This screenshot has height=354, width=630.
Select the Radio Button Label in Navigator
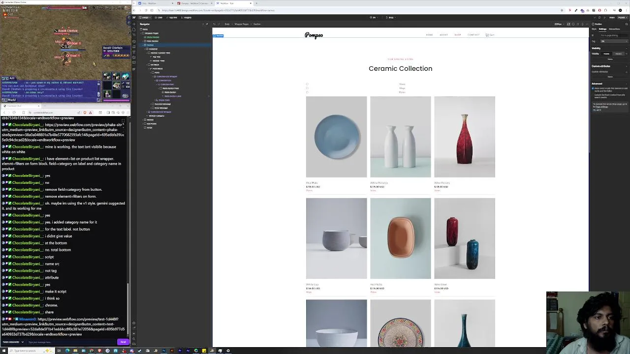(x=173, y=96)
